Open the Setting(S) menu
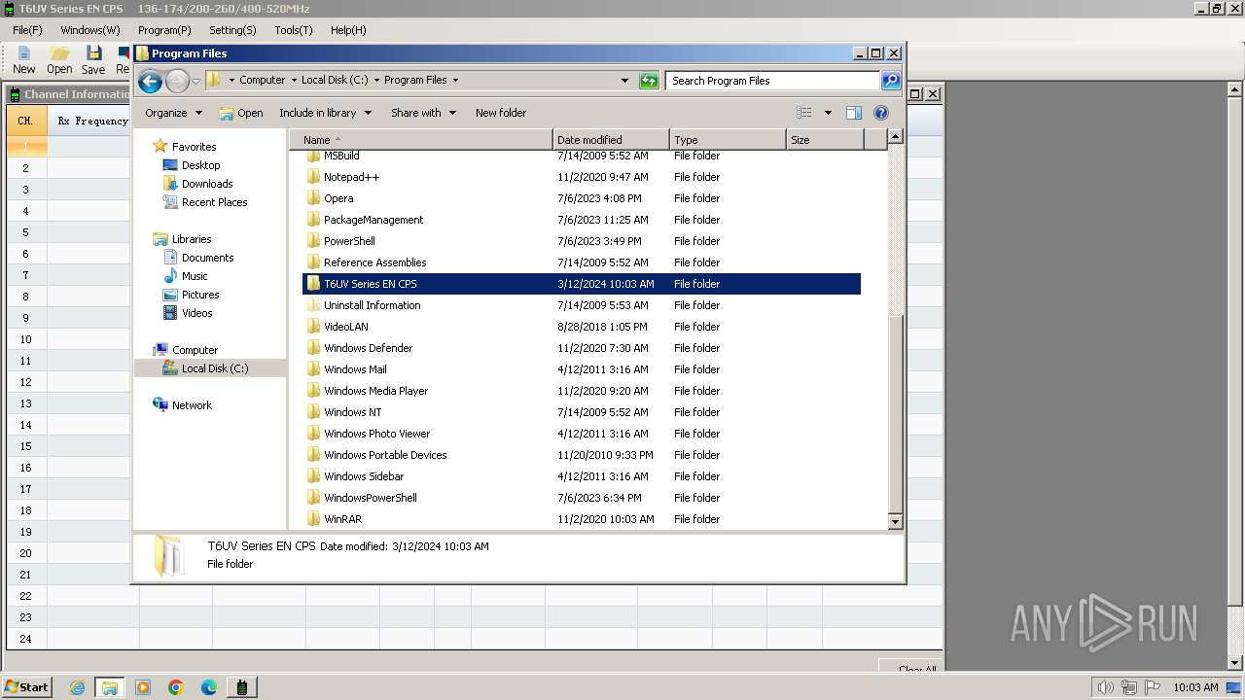The height and width of the screenshot is (700, 1245). [232, 30]
